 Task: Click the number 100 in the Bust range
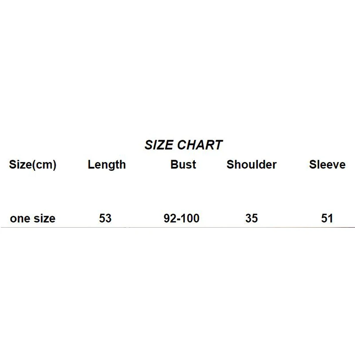pos(190,218)
